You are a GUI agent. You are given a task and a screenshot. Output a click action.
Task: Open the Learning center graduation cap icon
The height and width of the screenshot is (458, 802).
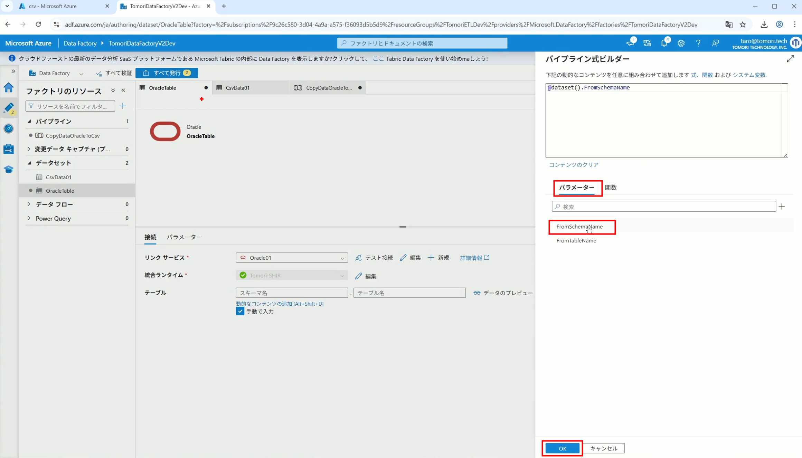(9, 169)
